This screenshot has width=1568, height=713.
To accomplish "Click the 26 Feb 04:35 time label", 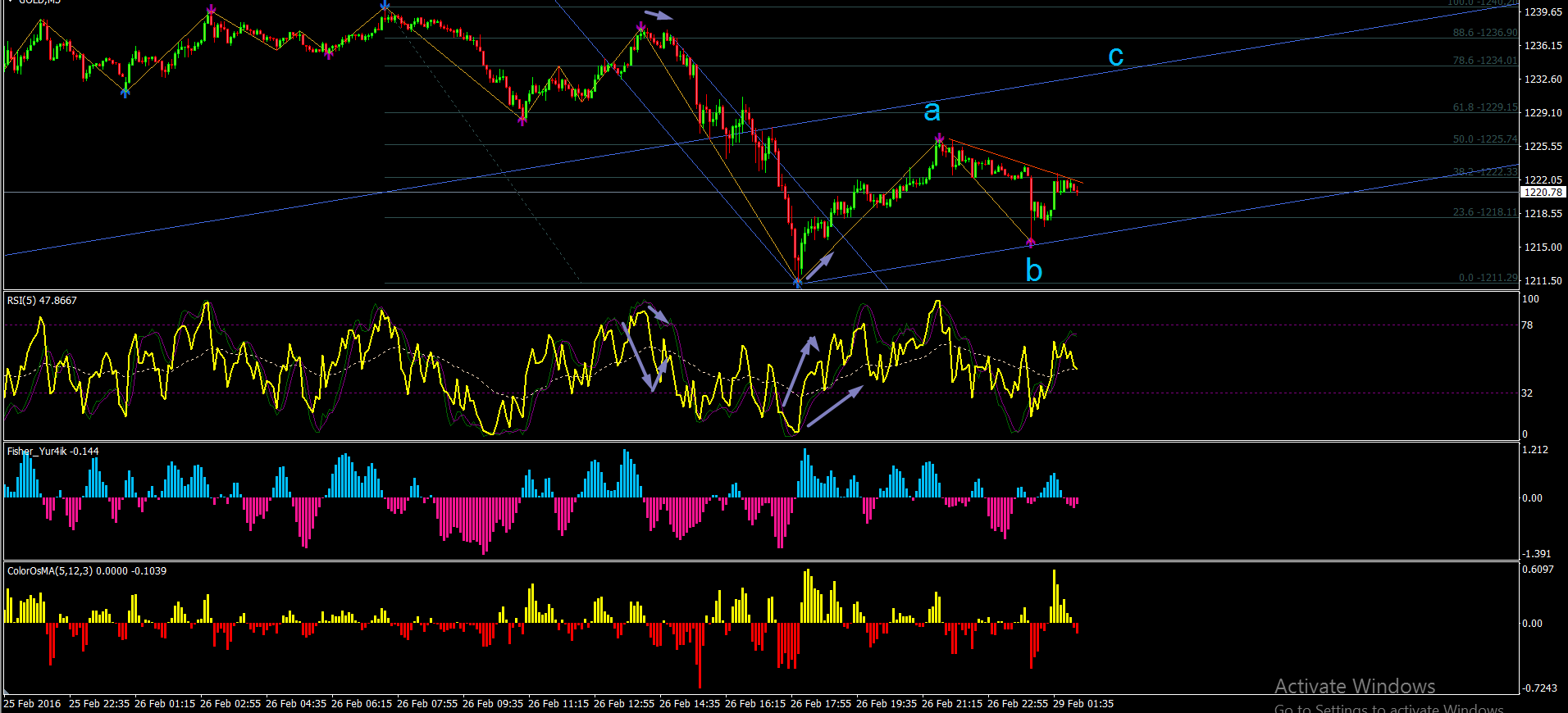I will point(296,704).
